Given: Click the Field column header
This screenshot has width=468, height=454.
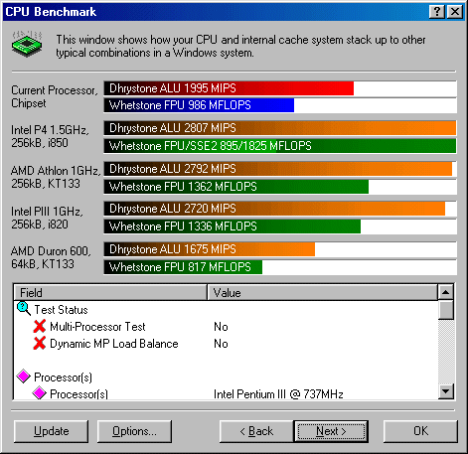Looking at the screenshot, I should click(x=110, y=292).
